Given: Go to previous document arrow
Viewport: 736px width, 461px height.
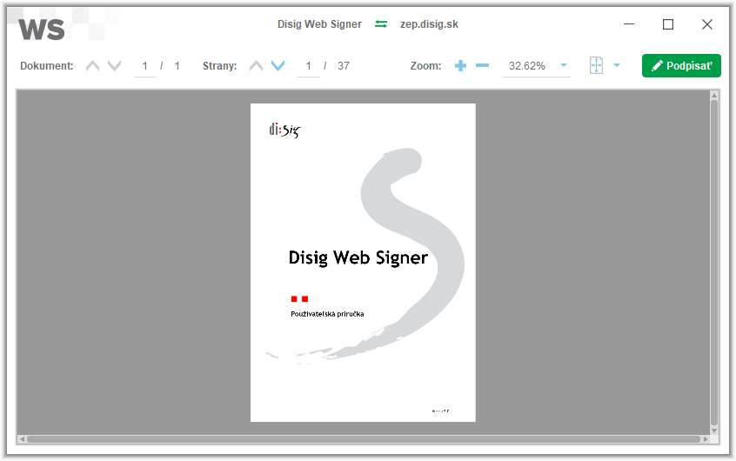Looking at the screenshot, I should [x=92, y=66].
